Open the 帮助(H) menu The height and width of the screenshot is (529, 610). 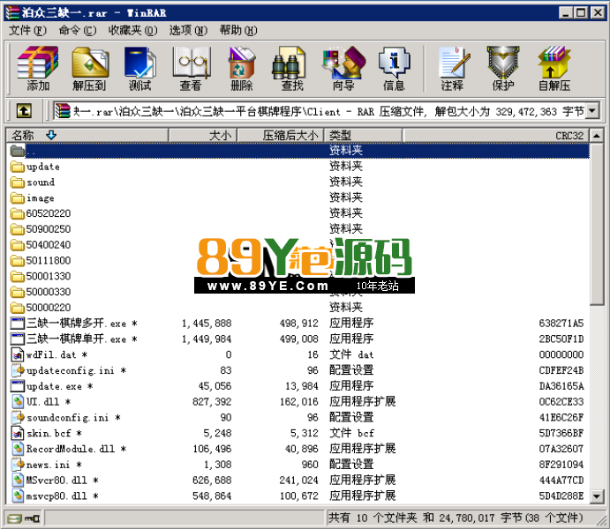[x=238, y=30]
